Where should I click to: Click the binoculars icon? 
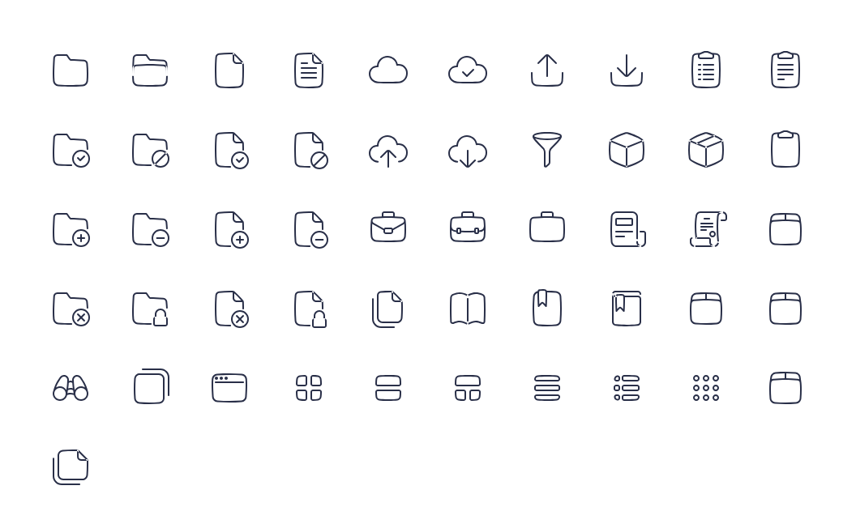pos(71,388)
